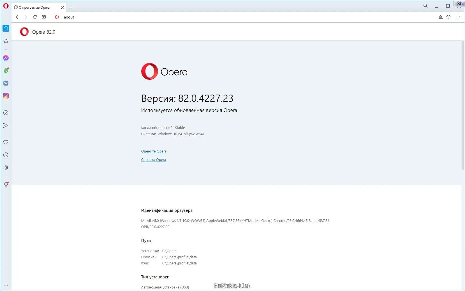Click the version text 82.0.4227.23

click(x=206, y=98)
